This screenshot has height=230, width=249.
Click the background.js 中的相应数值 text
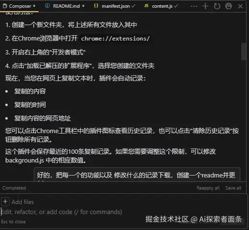click(46, 160)
